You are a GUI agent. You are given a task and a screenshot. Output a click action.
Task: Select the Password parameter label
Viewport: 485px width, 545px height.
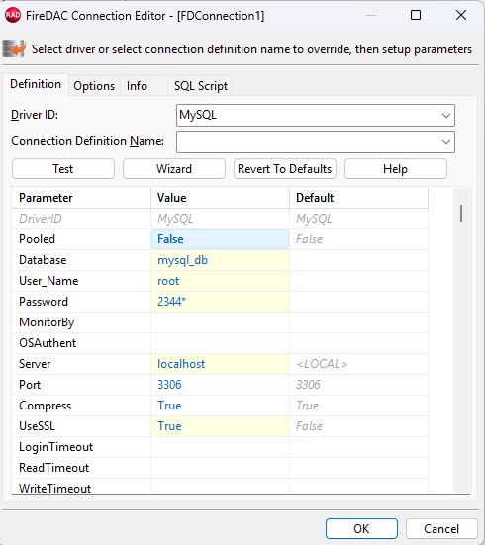[x=44, y=302]
